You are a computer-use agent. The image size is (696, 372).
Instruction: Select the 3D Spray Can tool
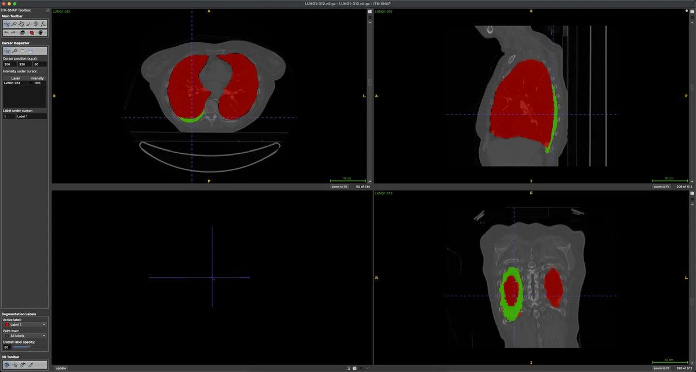(22, 365)
